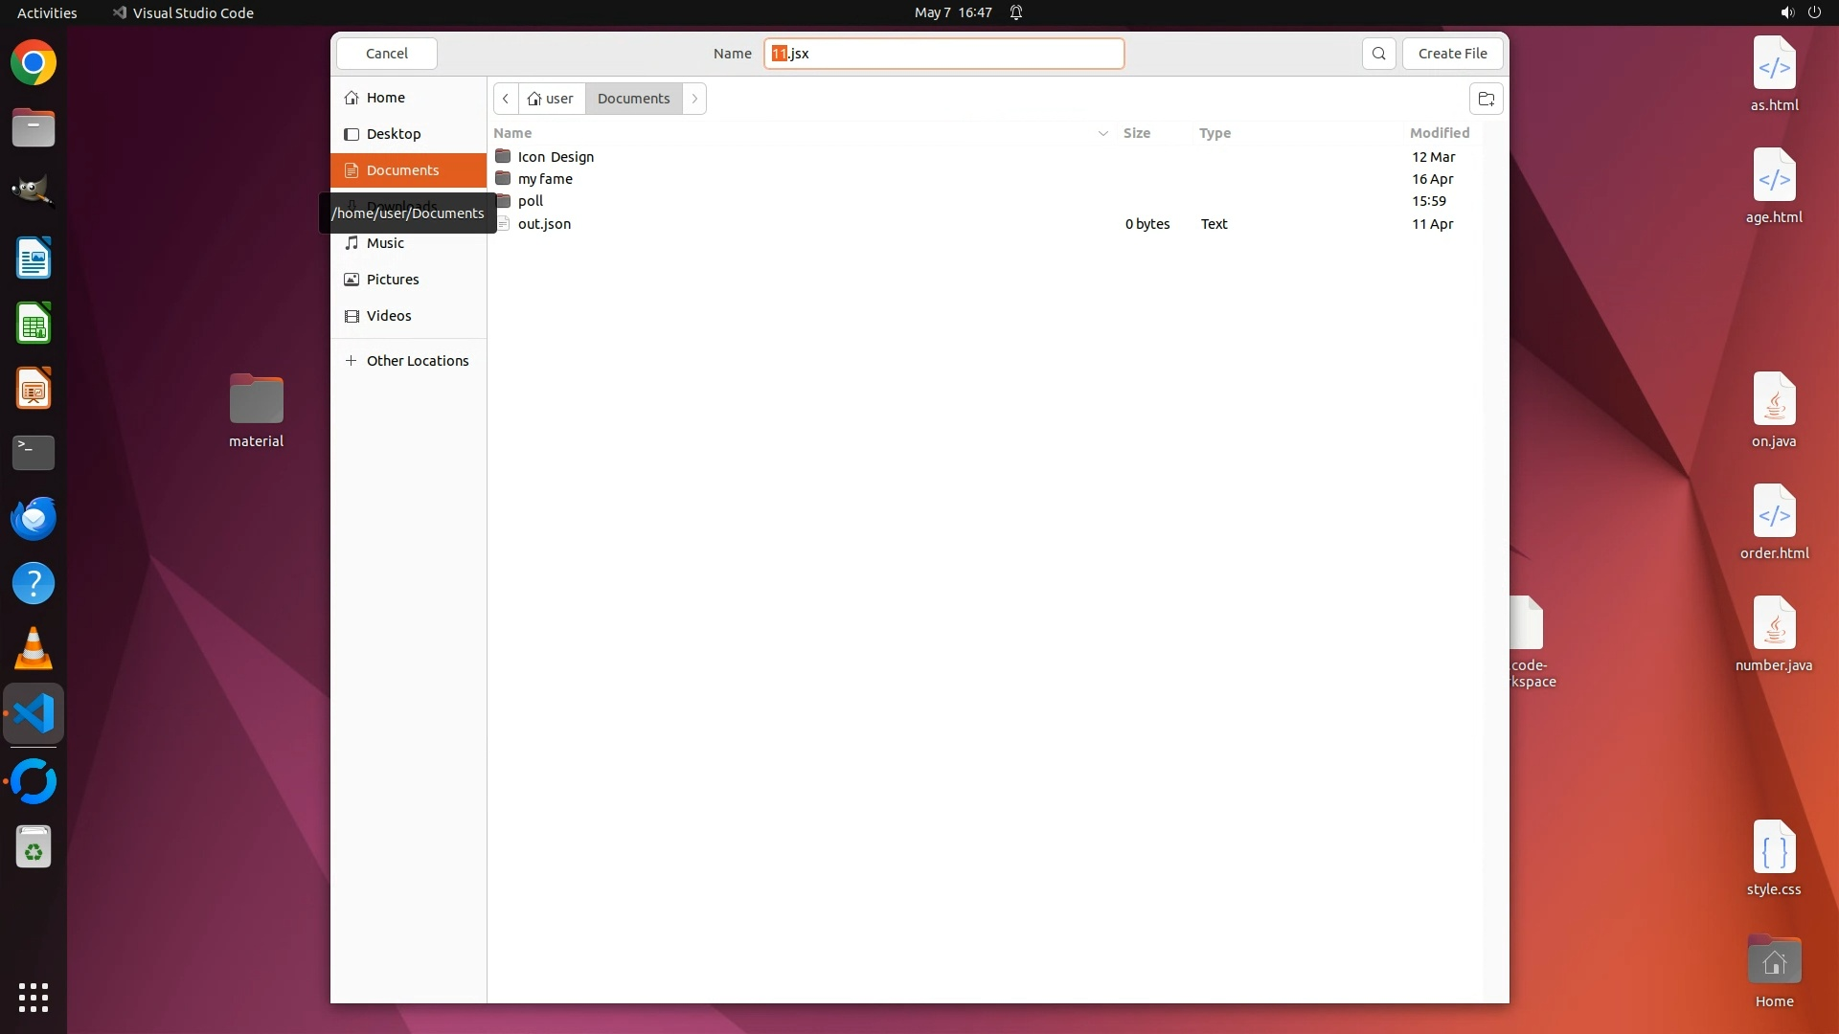This screenshot has height=1034, width=1839.
Task: Select the out.json file
Action: [544, 224]
